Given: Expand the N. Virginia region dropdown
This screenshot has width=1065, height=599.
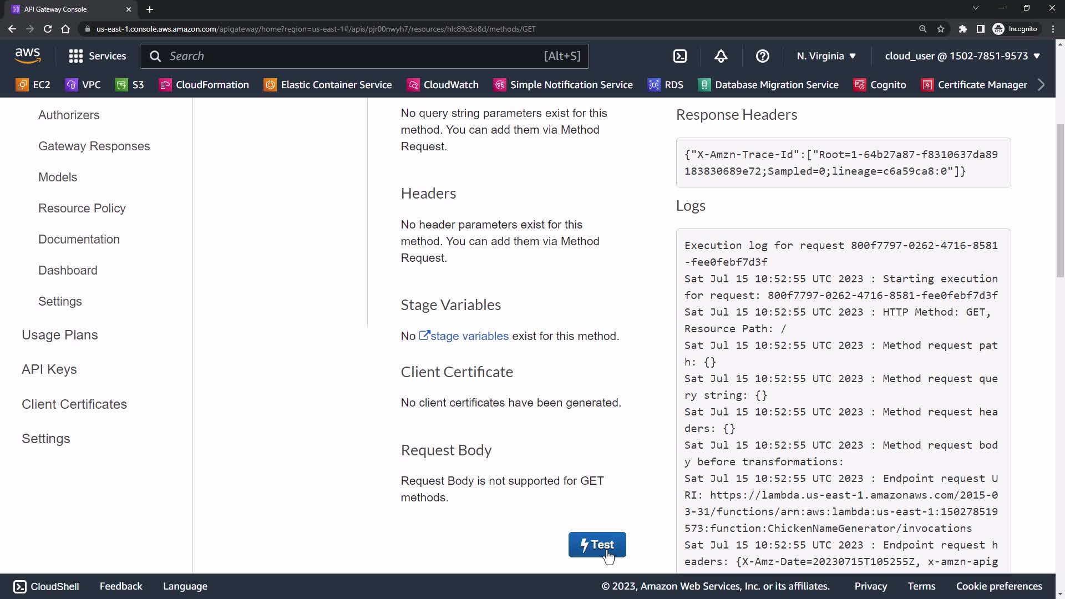Looking at the screenshot, I should pos(826,56).
